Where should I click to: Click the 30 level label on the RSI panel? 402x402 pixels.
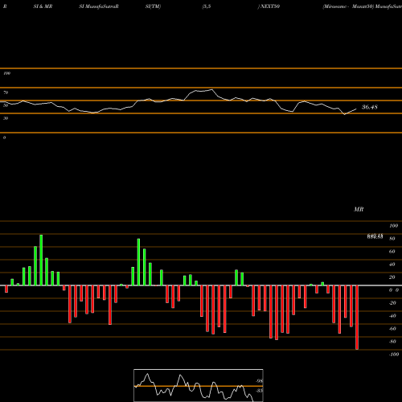6,118
